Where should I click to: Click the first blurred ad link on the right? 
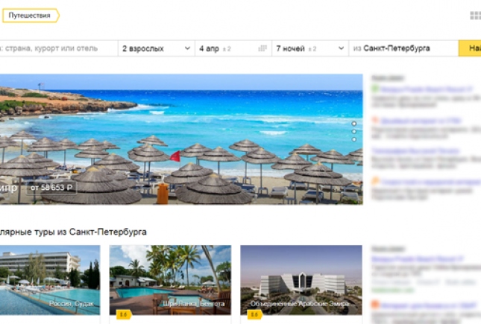[x=427, y=89]
